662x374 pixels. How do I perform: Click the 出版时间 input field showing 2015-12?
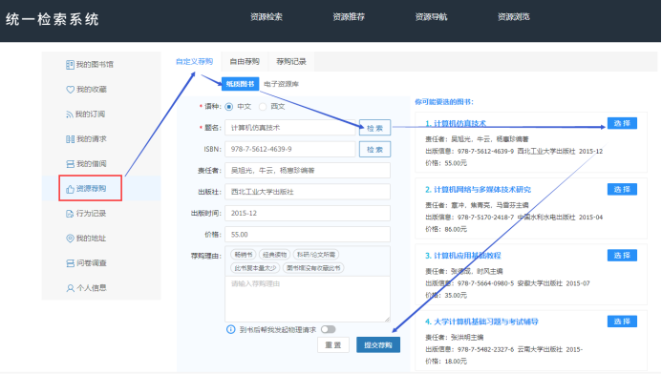308,213
